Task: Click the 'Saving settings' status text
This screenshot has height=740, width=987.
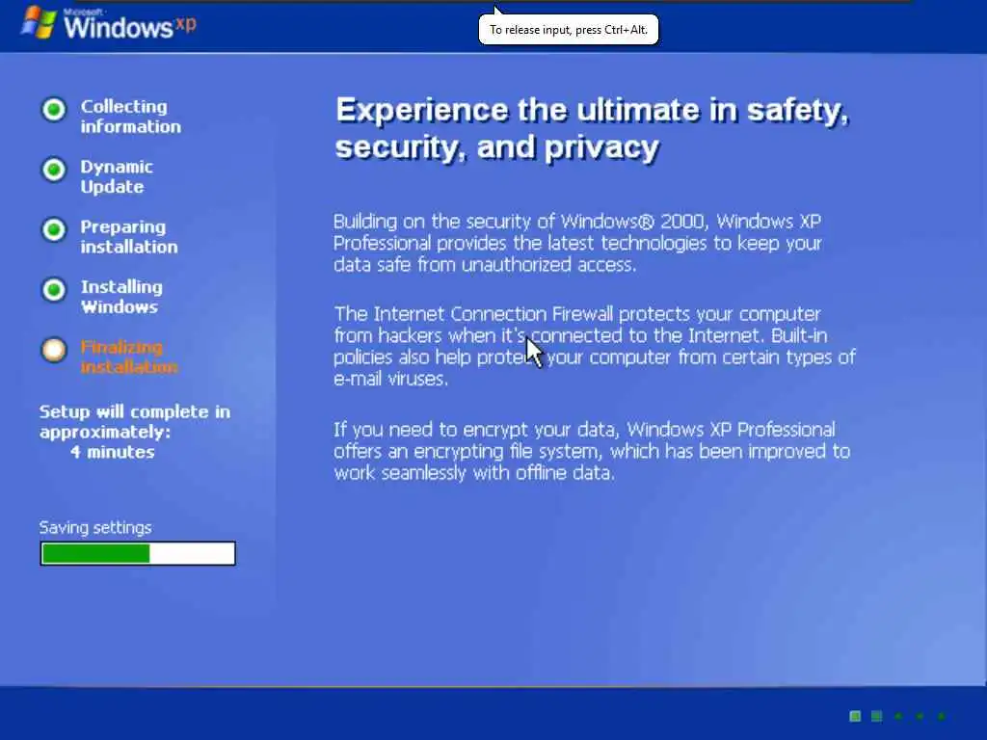Action: point(95,527)
